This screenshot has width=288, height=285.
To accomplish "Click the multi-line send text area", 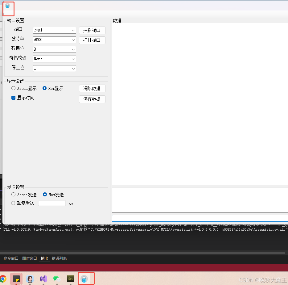I will tap(200, 200).
